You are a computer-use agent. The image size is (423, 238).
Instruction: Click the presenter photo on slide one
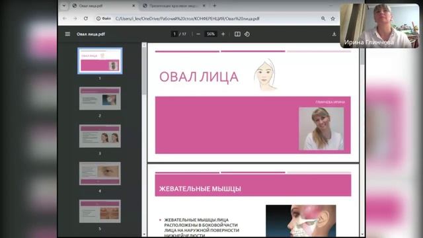click(321, 129)
